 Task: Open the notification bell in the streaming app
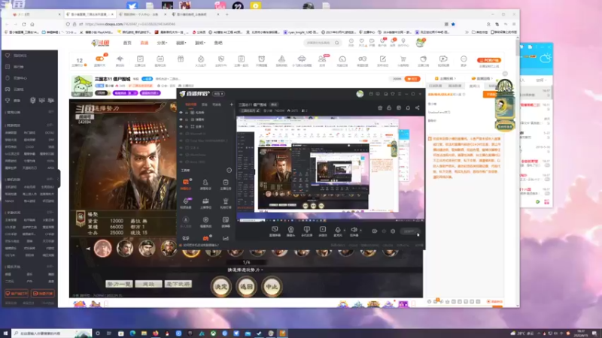[x=408, y=108]
